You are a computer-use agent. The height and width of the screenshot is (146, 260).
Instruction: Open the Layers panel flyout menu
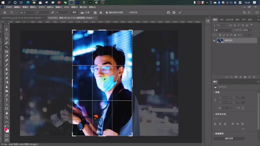pyautogui.click(x=258, y=19)
